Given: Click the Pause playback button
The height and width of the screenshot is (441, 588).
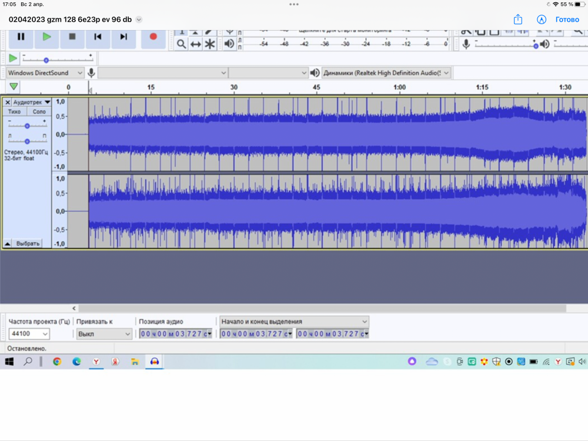Looking at the screenshot, I should [21, 36].
